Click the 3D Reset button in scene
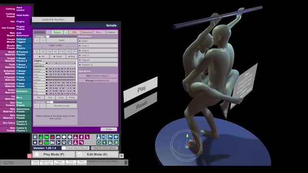This screenshot has height=173, width=308. tap(141, 105)
